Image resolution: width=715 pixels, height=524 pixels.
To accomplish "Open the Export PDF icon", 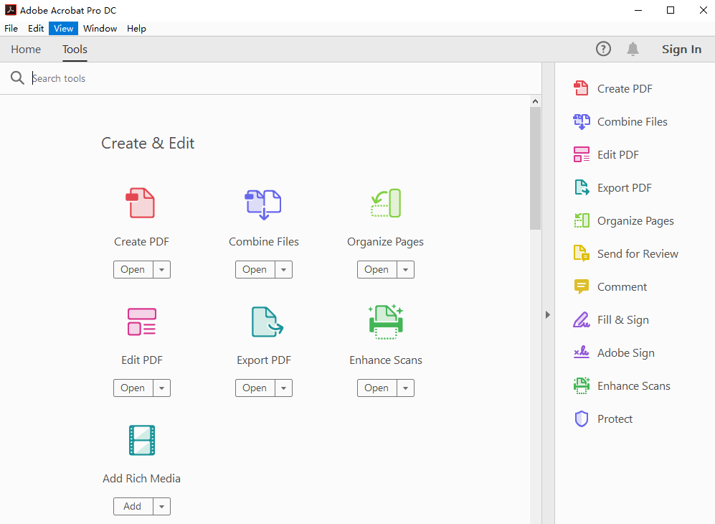I will [x=263, y=322].
